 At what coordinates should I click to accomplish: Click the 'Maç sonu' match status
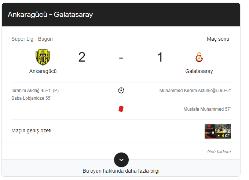(x=218, y=39)
